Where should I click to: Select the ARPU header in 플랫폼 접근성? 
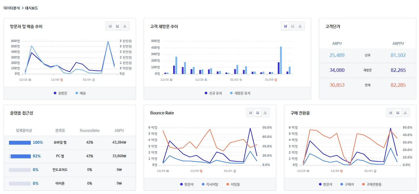tap(119, 130)
